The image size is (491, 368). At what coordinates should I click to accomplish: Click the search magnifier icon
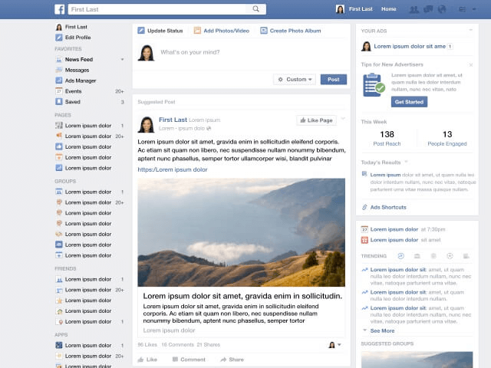coord(255,8)
